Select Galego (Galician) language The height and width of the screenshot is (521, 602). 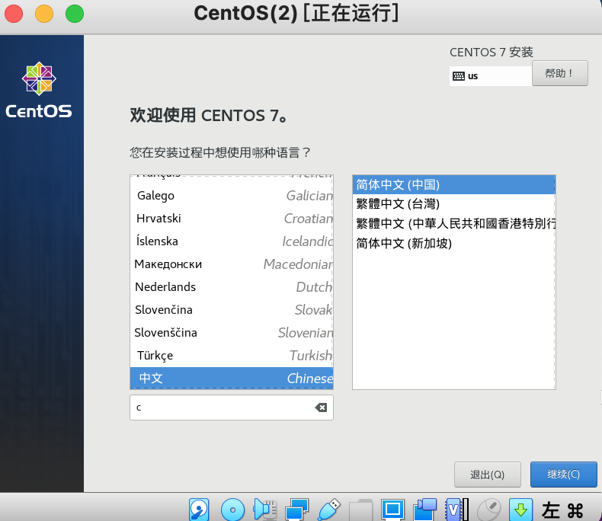pyautogui.click(x=232, y=196)
